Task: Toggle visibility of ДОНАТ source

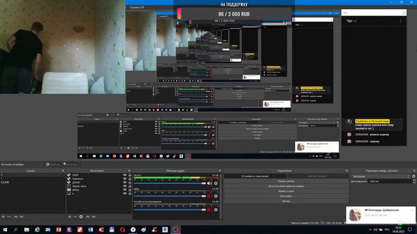Action: (124, 183)
